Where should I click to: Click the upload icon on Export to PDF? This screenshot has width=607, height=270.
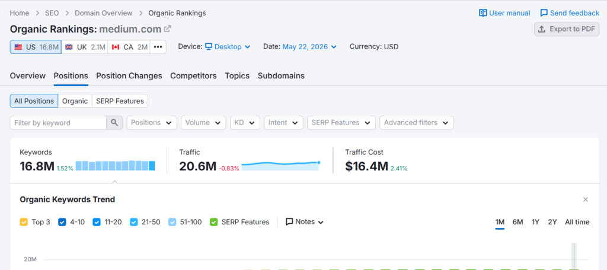pos(542,29)
